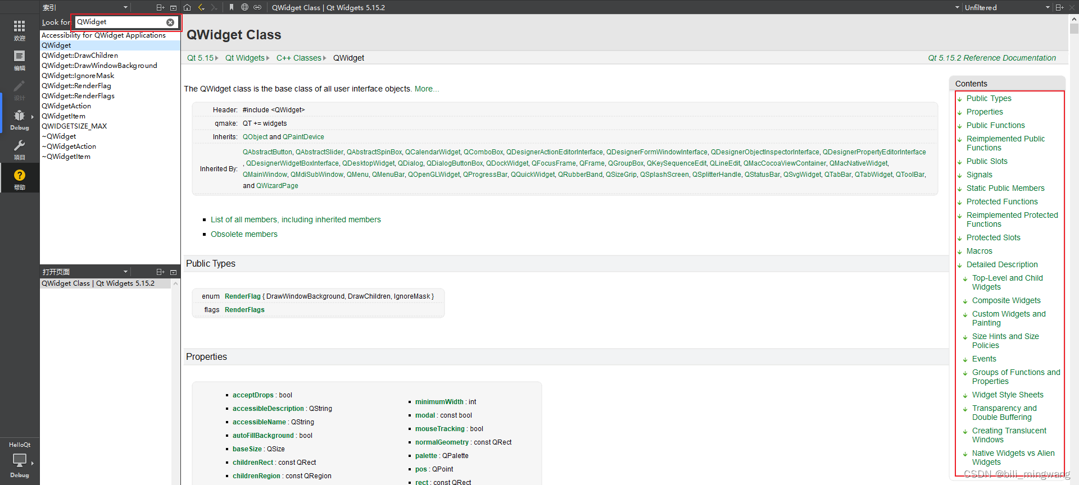Open the online documentation globe icon

[x=244, y=7]
